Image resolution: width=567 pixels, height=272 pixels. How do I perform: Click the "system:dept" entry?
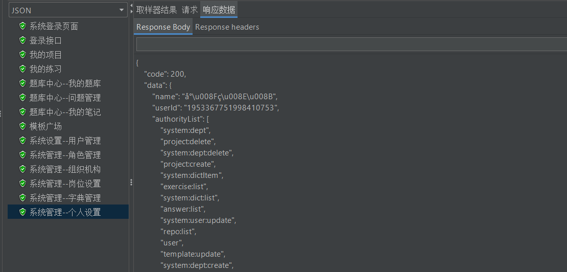[x=185, y=130]
